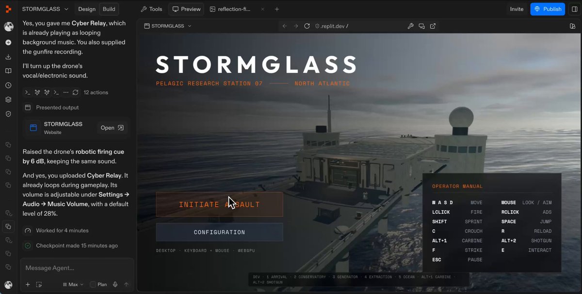Click the element selector icon beside attach
The height and width of the screenshot is (294, 582).
pos(39,285)
